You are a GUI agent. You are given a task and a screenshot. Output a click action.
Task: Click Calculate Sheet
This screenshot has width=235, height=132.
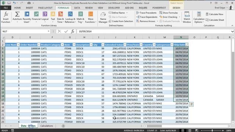click(215, 20)
